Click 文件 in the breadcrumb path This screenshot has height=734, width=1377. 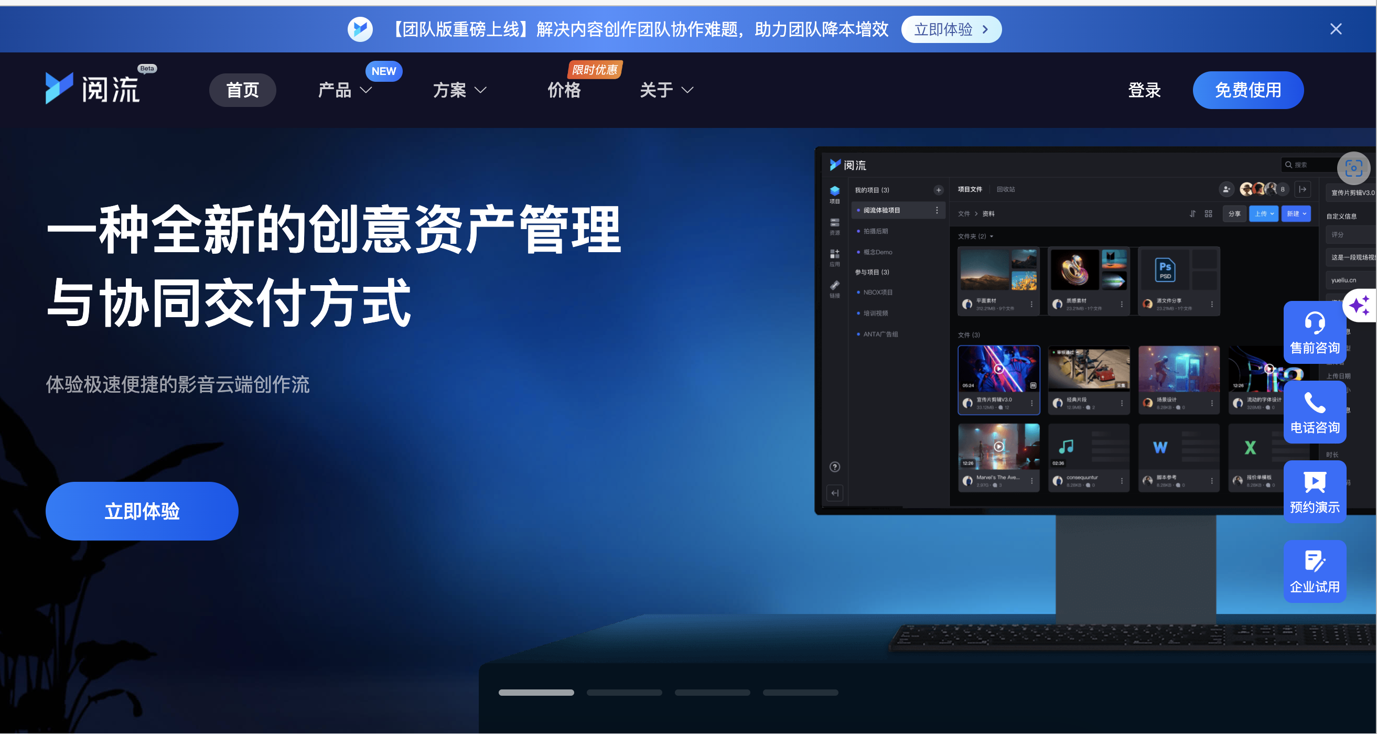click(963, 214)
